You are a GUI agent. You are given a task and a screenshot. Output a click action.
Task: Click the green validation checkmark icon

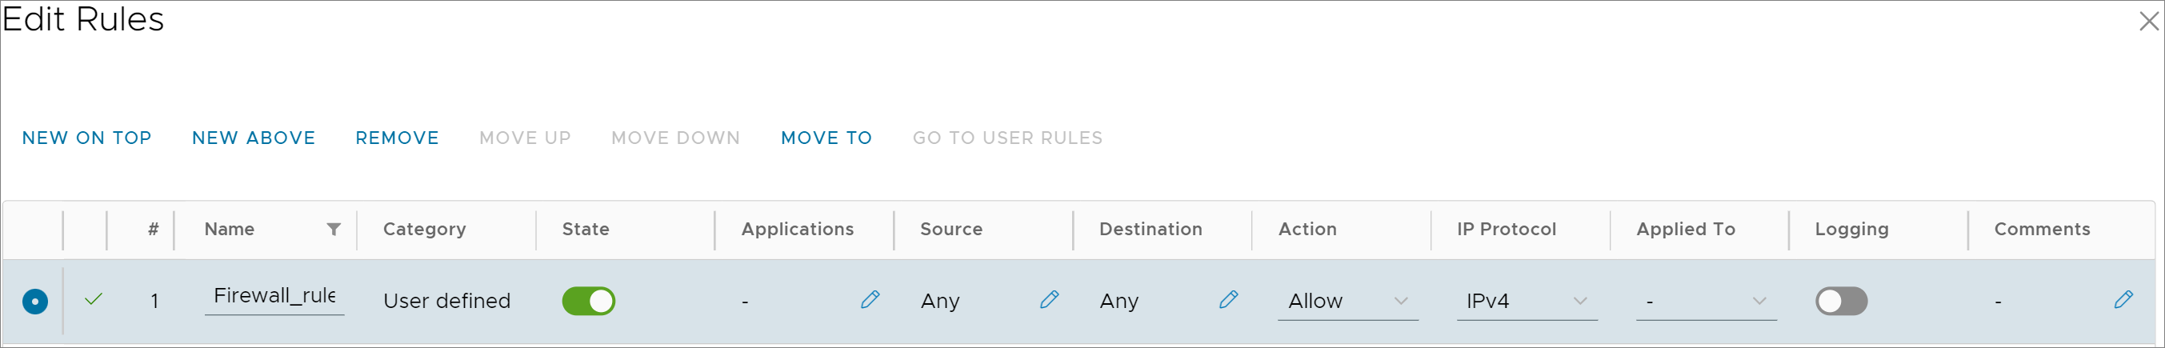(94, 299)
